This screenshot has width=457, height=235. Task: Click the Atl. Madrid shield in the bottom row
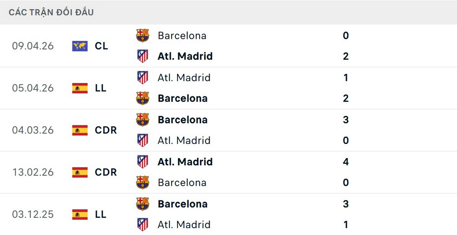click(142, 225)
